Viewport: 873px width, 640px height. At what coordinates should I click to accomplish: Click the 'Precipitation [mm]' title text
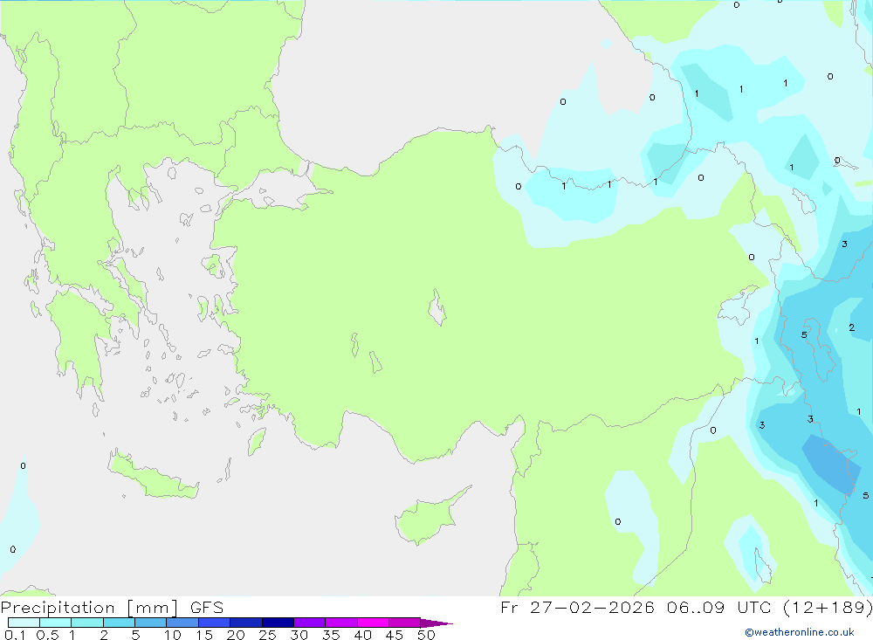90,607
